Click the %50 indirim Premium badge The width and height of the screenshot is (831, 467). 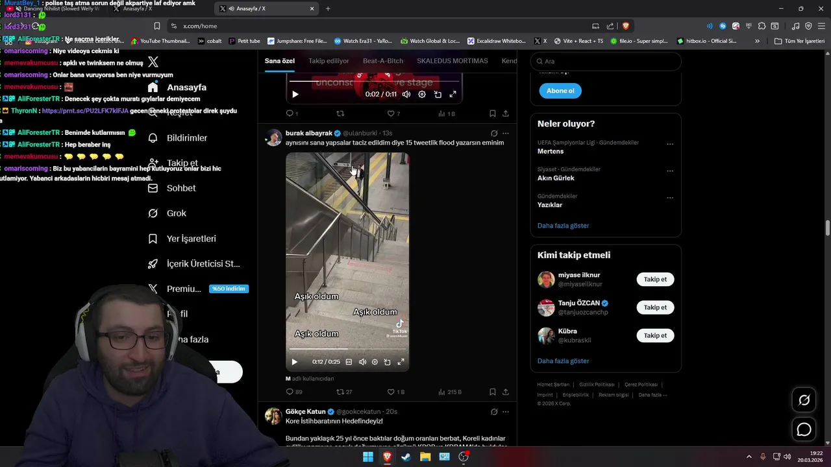229,289
